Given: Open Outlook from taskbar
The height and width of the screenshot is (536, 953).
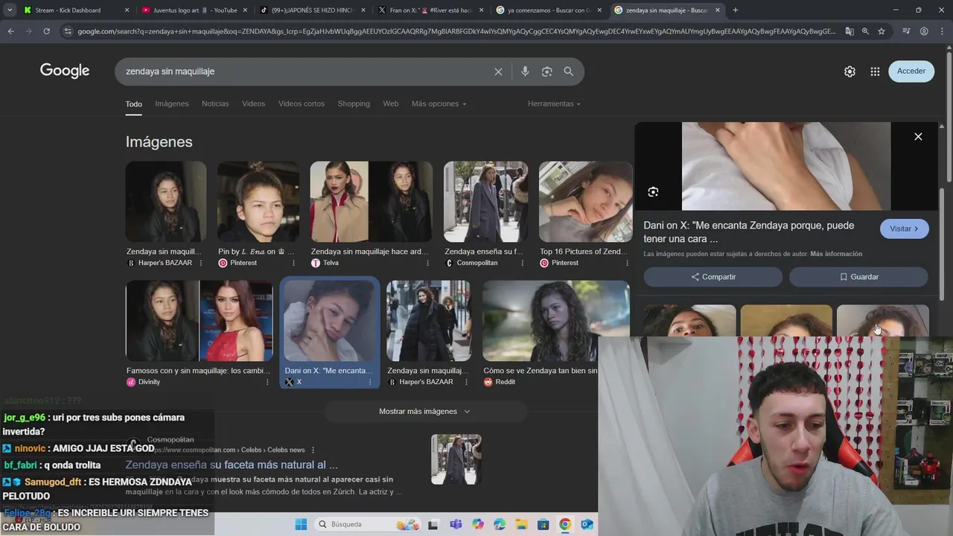Looking at the screenshot, I should pos(587,524).
